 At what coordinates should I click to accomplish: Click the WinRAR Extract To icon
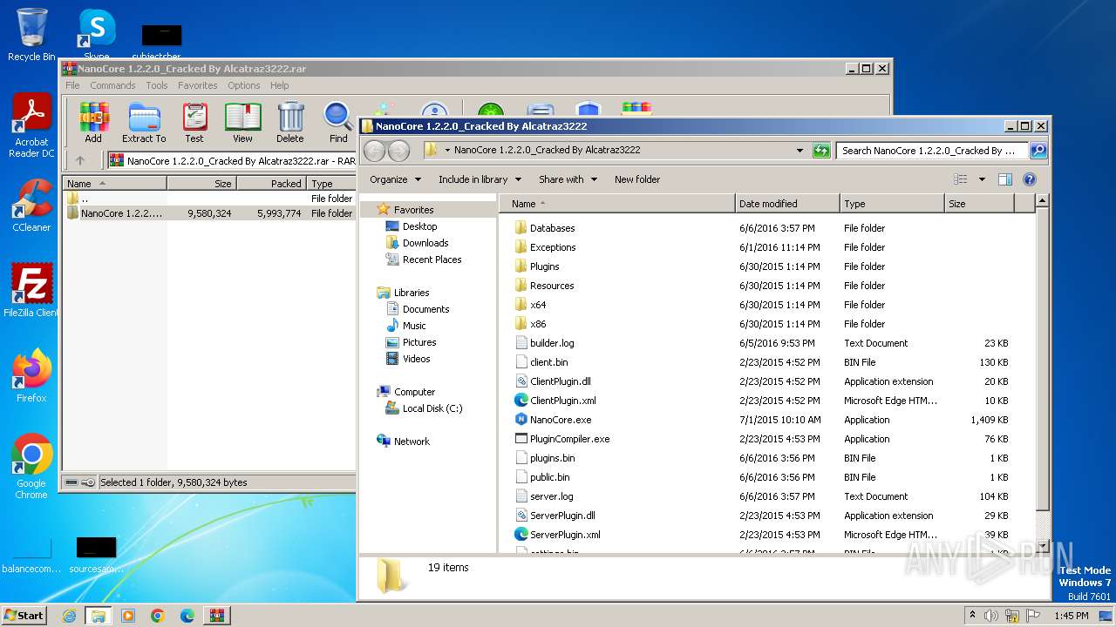pos(144,122)
